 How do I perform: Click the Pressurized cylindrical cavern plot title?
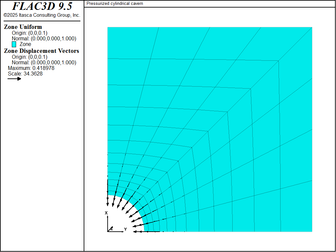[x=115, y=4]
